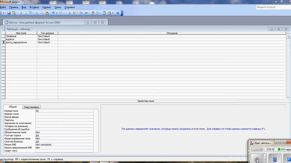This screenshot has height=163, width=291.
Task: Insert rows using the toolbar icon
Action: pyautogui.click(x=81, y=13)
